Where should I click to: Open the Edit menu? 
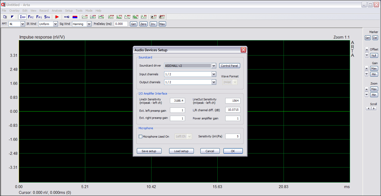click(x=25, y=11)
